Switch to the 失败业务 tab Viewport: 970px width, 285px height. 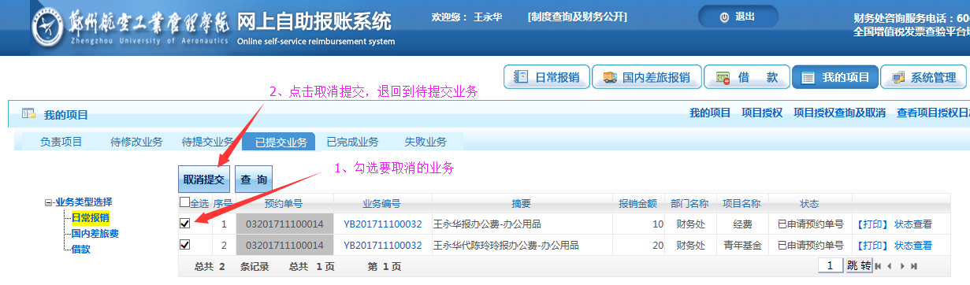[426, 142]
